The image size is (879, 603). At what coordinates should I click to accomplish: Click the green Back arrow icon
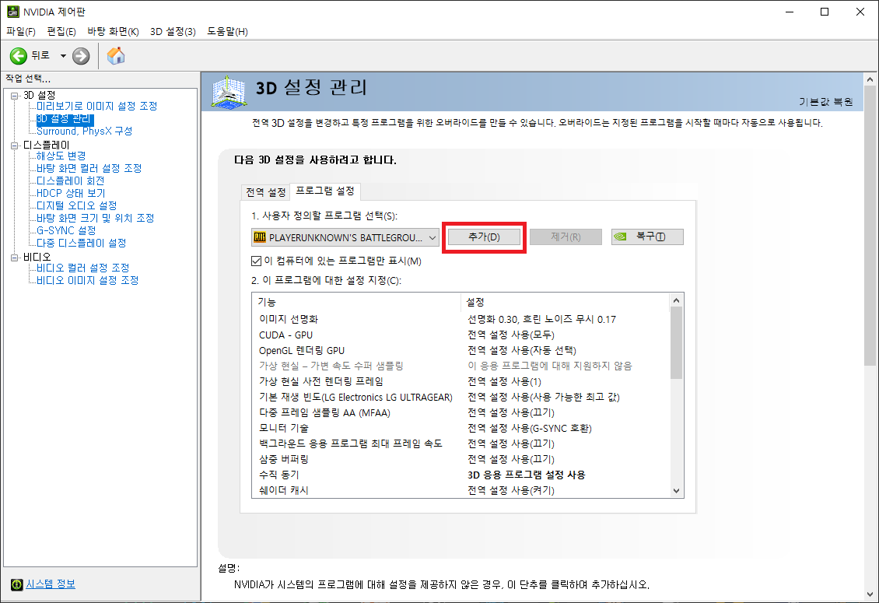point(19,55)
